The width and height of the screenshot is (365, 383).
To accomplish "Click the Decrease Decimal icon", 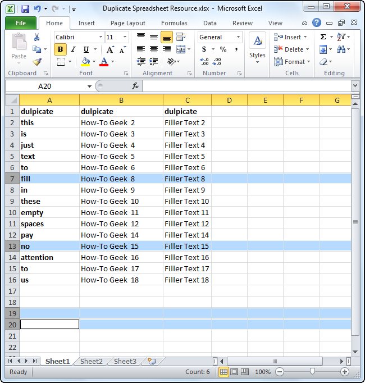I will click(217, 61).
